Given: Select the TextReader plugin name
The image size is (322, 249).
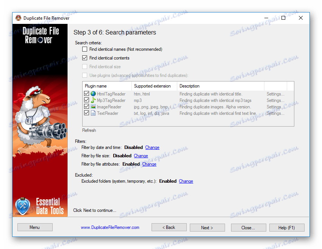Looking at the screenshot, I should [x=108, y=113].
